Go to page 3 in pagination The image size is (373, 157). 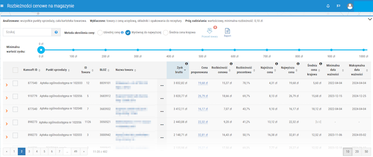29,151
